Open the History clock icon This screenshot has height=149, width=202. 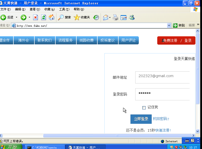pos(96,17)
